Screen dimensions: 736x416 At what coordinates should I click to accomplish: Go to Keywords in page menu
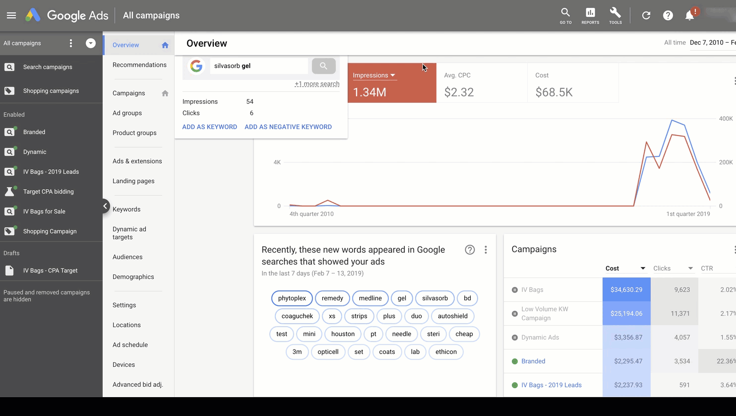(126, 209)
